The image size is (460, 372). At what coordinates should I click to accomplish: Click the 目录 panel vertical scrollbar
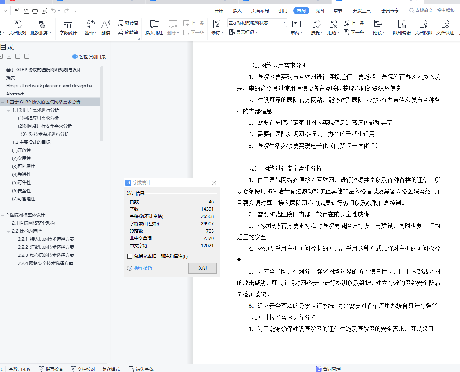click(102, 103)
